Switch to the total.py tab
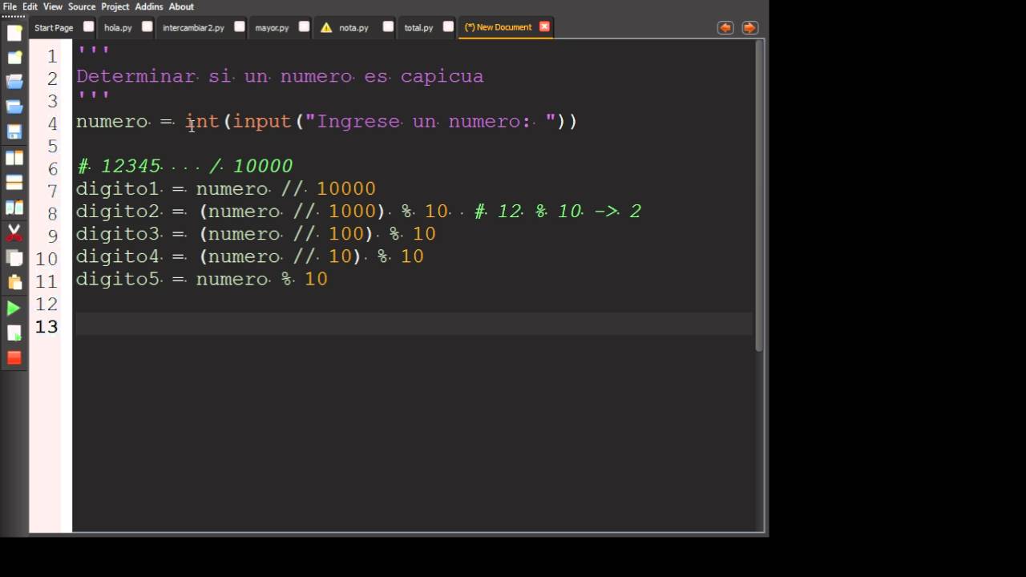 coord(418,27)
